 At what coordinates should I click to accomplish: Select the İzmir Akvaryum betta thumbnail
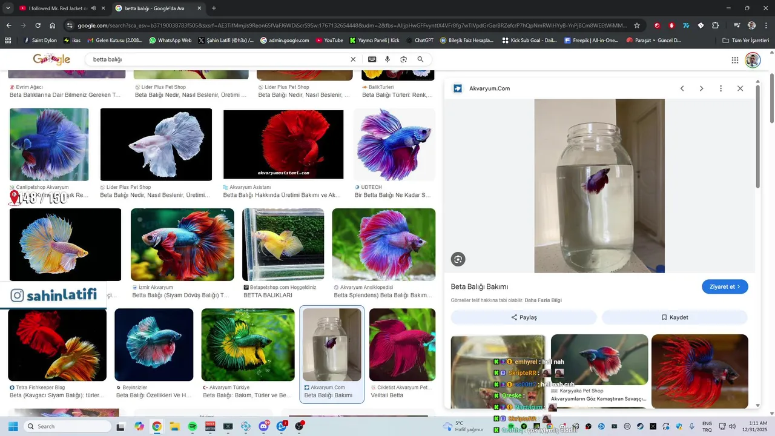coord(182,245)
